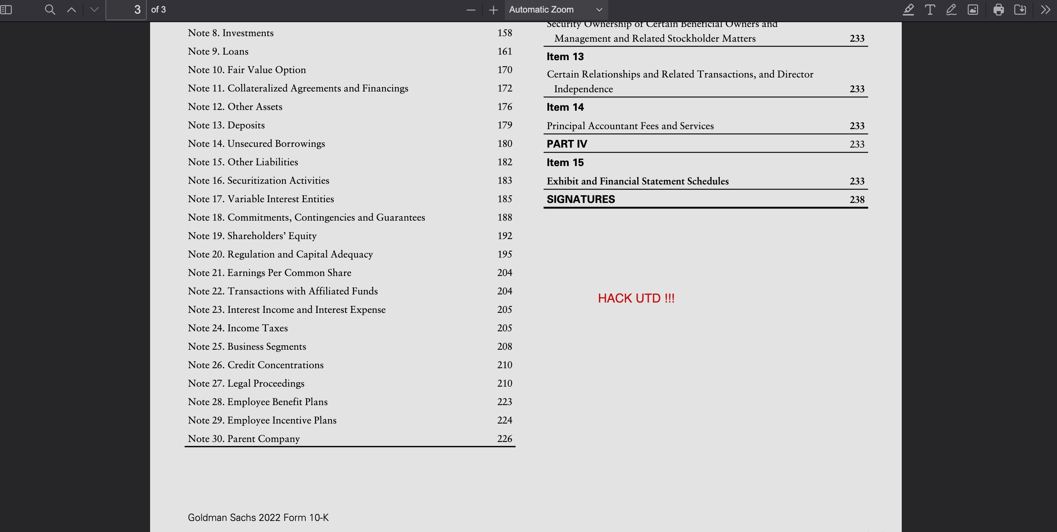Click the red HACK UTD annotation text
The height and width of the screenshot is (532, 1057).
[x=635, y=298]
